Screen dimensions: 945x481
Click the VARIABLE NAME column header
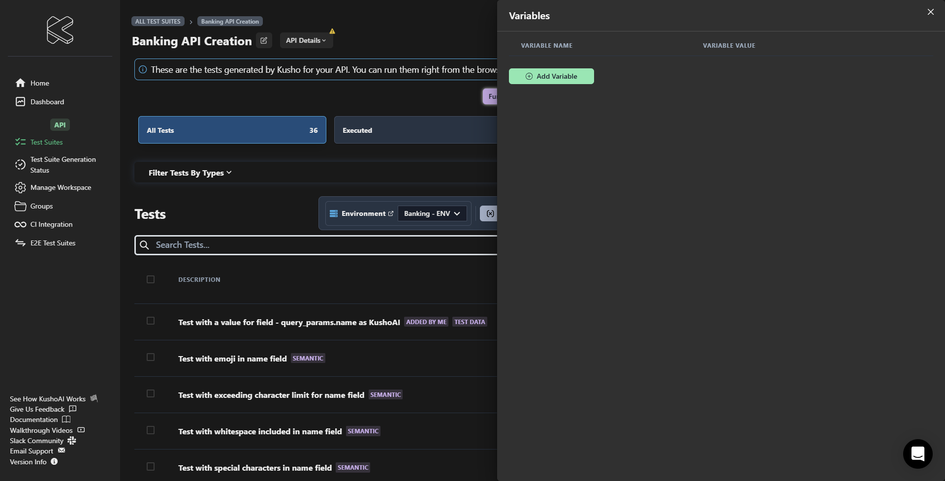[546, 45]
